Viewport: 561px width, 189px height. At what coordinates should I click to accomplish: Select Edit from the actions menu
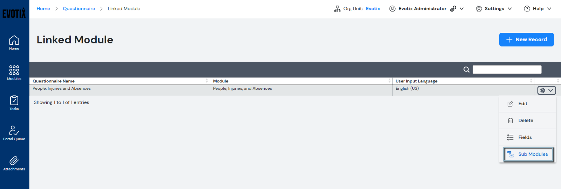(522, 104)
